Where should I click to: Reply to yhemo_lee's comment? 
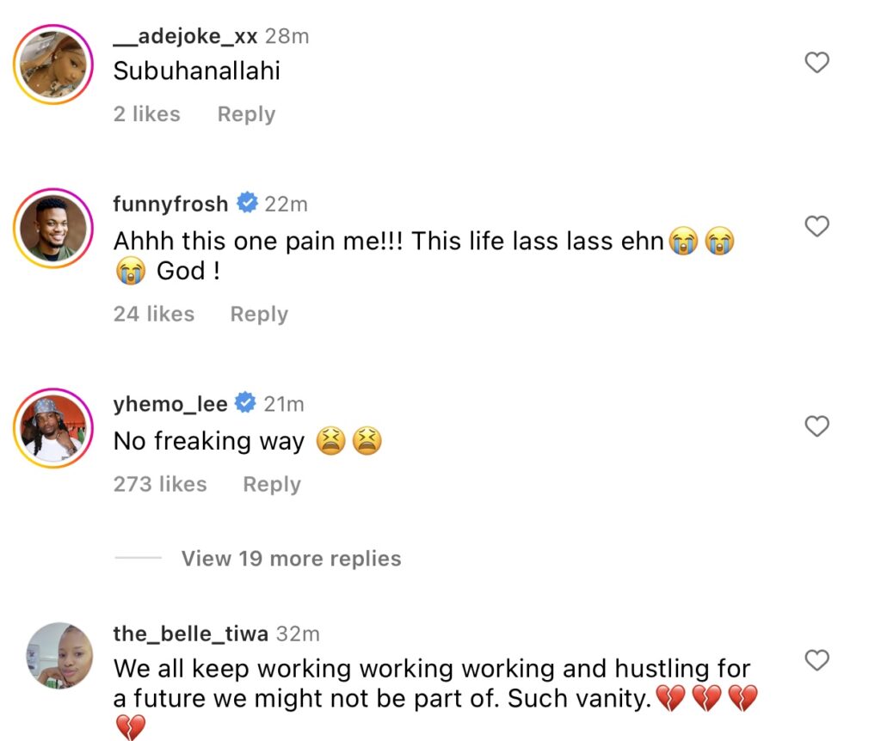click(x=272, y=485)
